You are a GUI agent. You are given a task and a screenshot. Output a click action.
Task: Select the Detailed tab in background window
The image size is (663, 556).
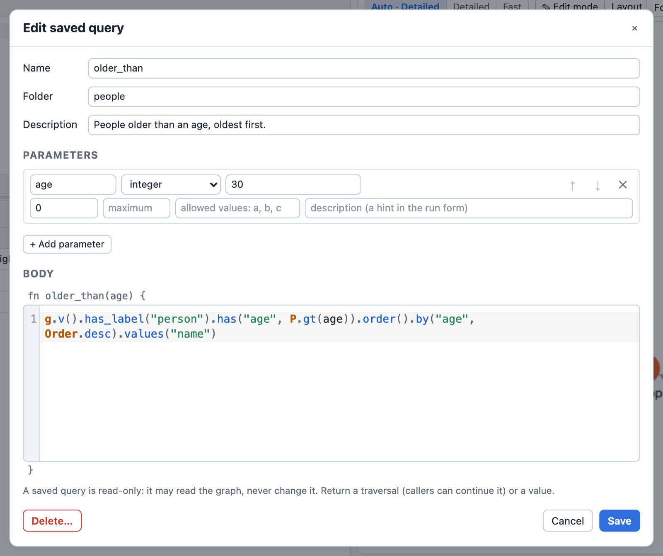(x=471, y=6)
